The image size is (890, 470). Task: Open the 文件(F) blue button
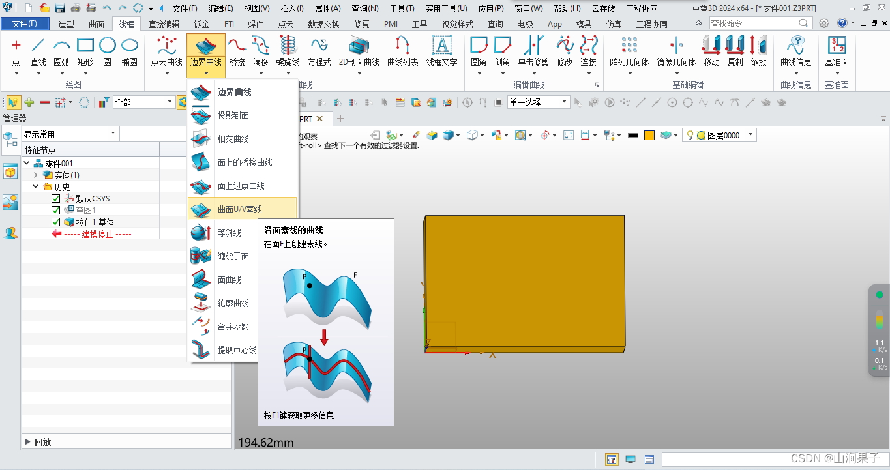(25, 24)
